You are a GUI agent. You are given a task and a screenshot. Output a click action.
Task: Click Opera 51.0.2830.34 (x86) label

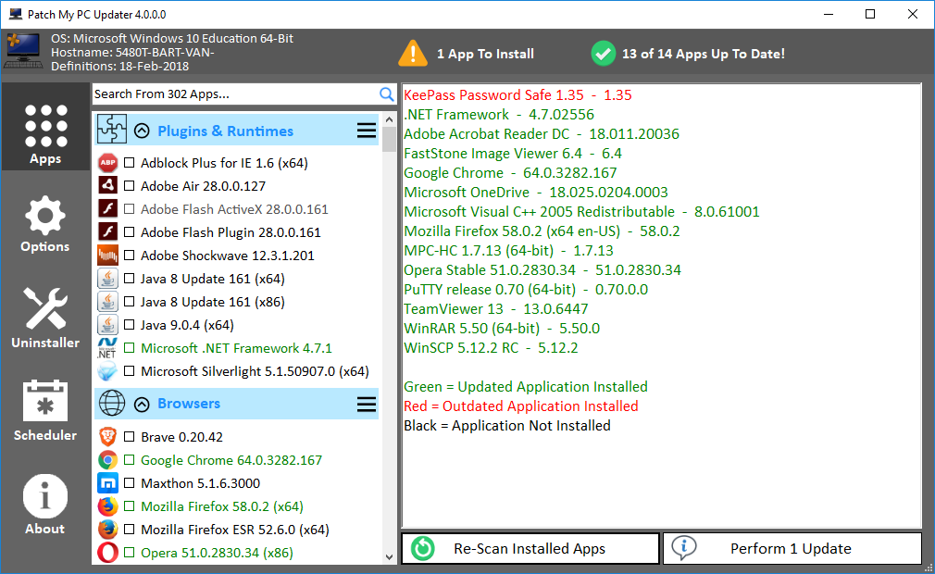pyautogui.click(x=217, y=553)
